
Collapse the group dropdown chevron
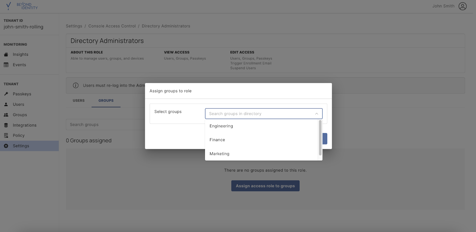(317, 114)
